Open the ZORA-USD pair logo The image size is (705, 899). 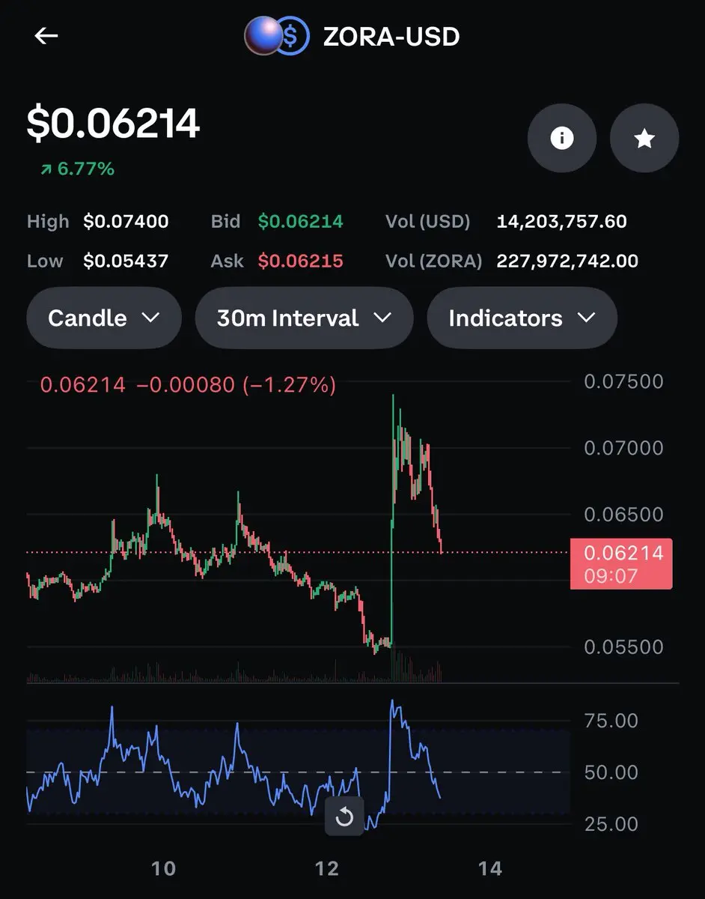coord(277,36)
